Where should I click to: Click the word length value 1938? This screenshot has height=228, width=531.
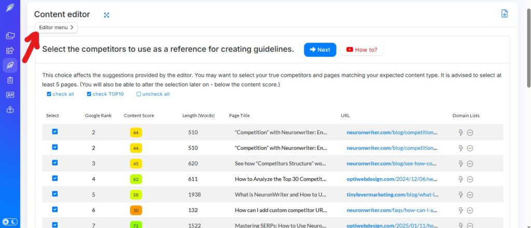click(x=194, y=195)
